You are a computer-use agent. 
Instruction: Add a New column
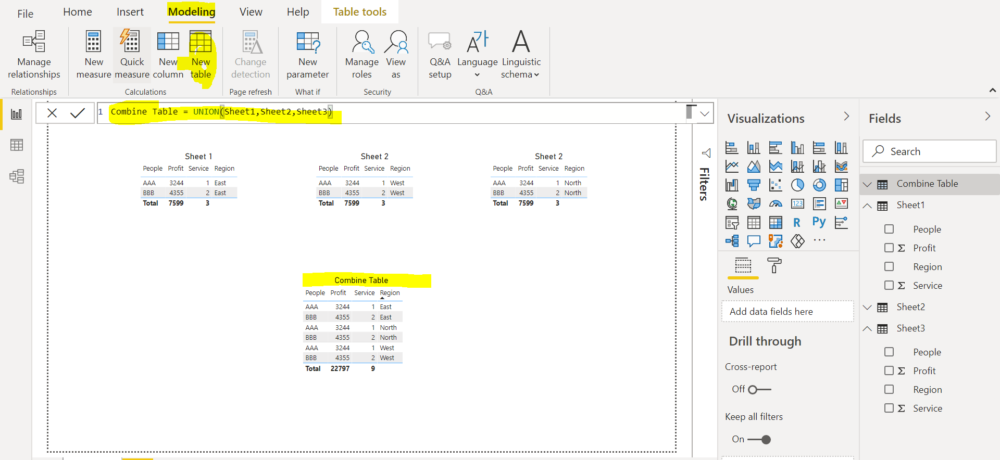tap(168, 55)
